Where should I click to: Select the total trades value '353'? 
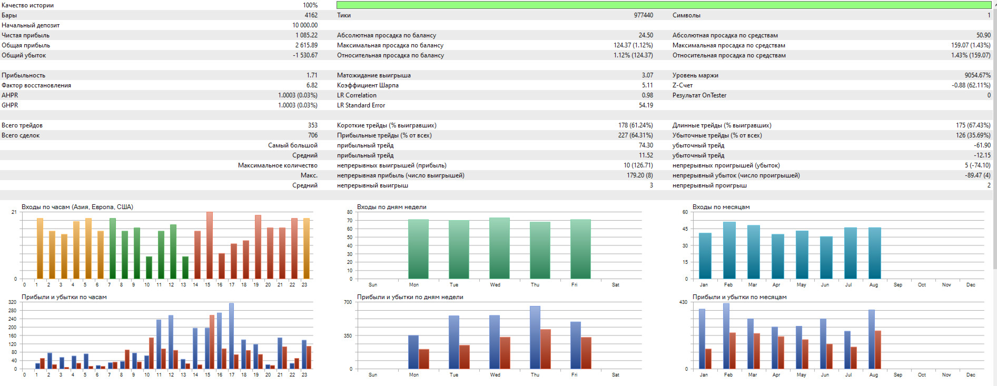coord(313,125)
